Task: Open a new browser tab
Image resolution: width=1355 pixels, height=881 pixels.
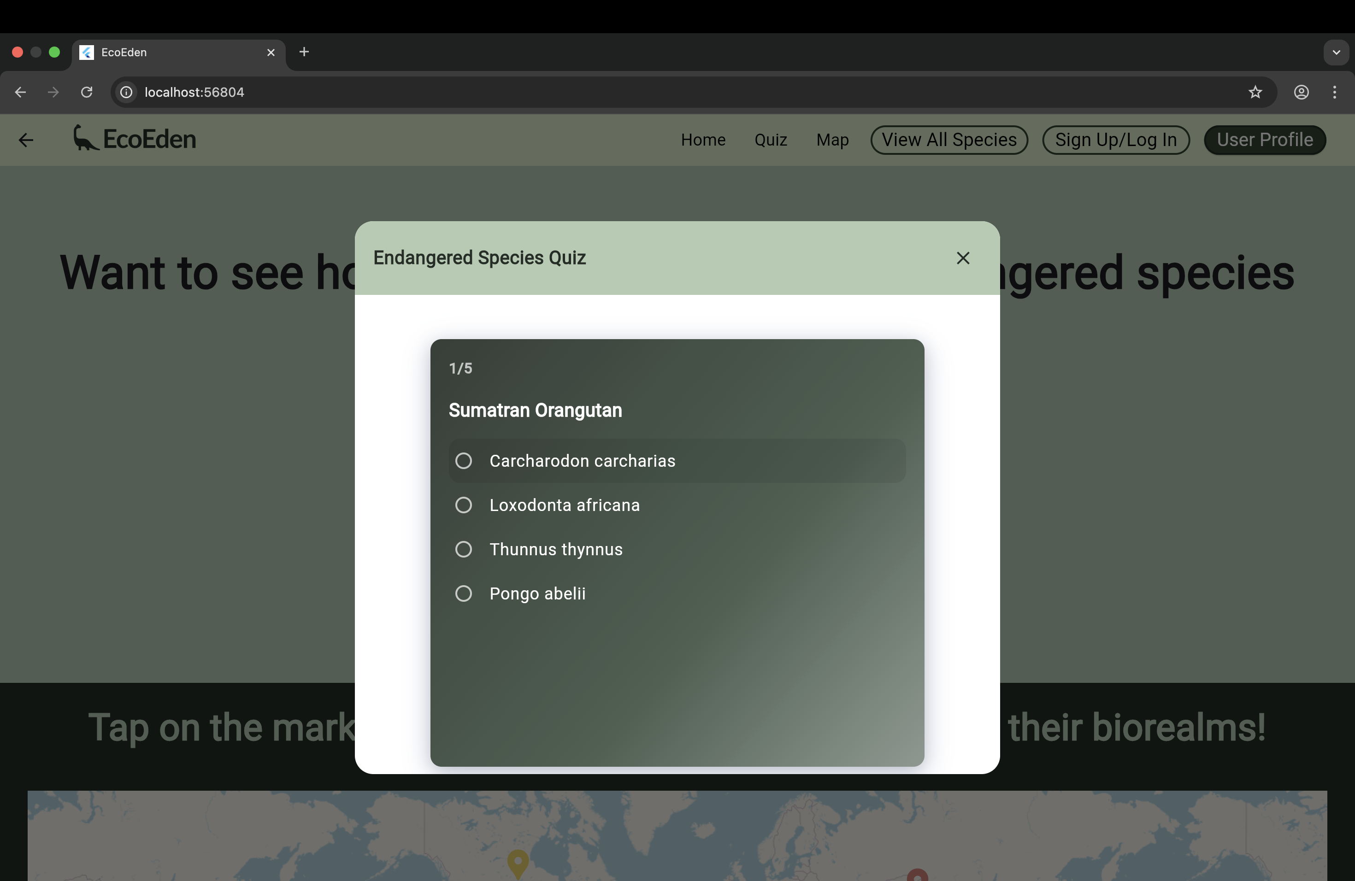Action: pos(304,52)
